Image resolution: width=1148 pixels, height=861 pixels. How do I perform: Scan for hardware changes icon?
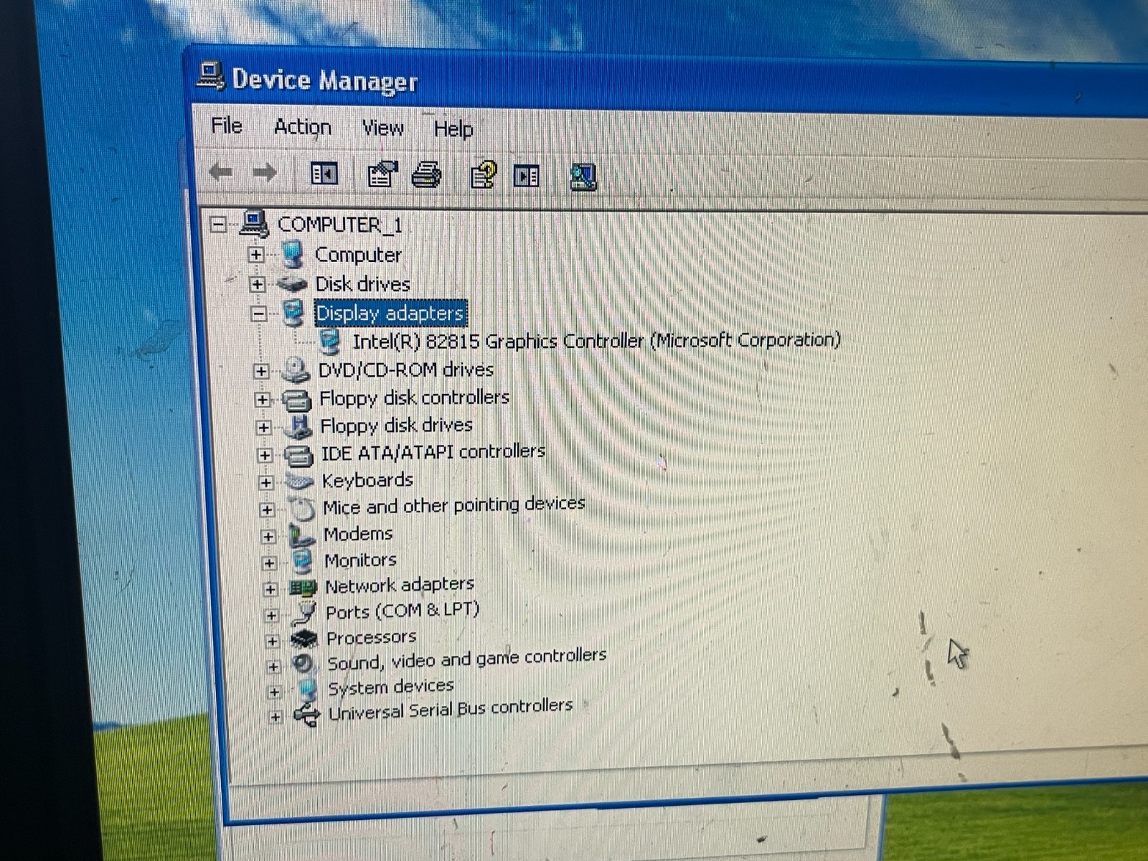[583, 177]
